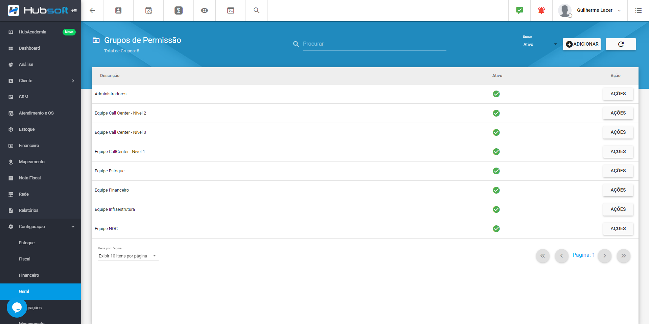
Task: Go to last page of results
Action: (624, 256)
